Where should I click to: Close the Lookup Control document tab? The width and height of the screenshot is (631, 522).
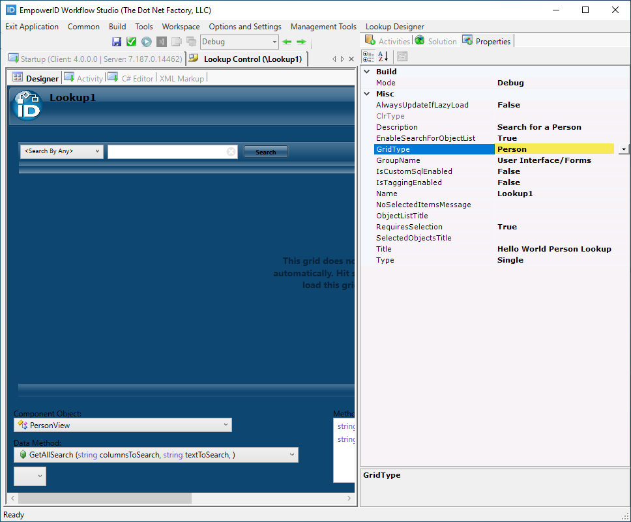(x=351, y=59)
